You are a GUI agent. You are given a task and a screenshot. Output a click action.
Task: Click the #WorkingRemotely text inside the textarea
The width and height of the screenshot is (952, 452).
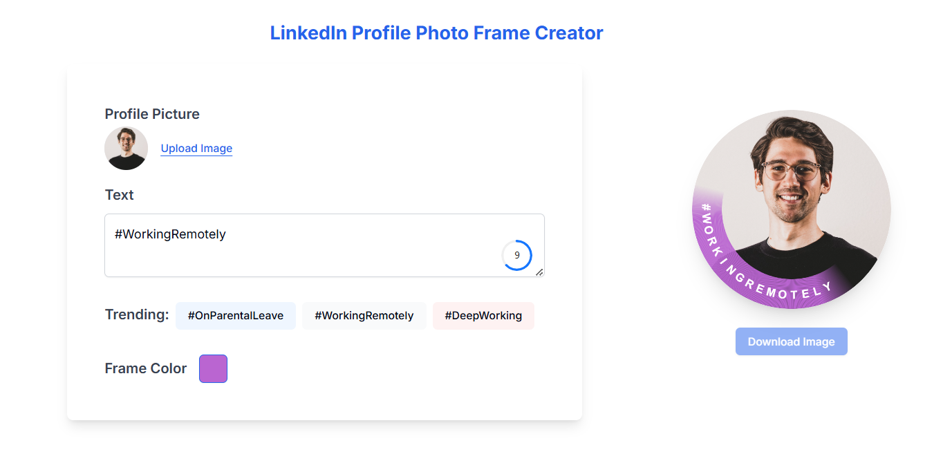point(170,234)
